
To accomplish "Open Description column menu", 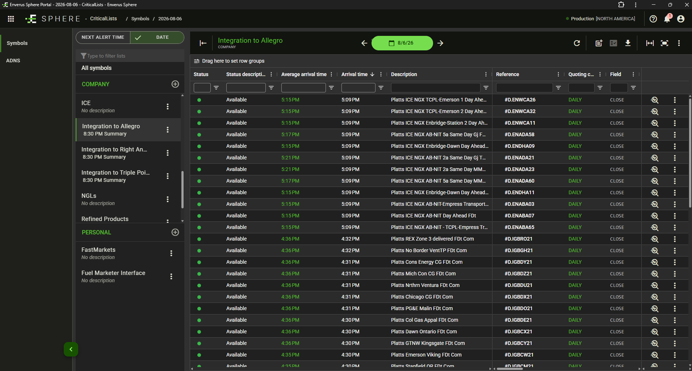I will (x=486, y=74).
